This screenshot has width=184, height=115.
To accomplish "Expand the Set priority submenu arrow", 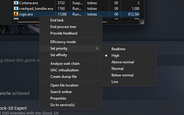I will (97, 48).
